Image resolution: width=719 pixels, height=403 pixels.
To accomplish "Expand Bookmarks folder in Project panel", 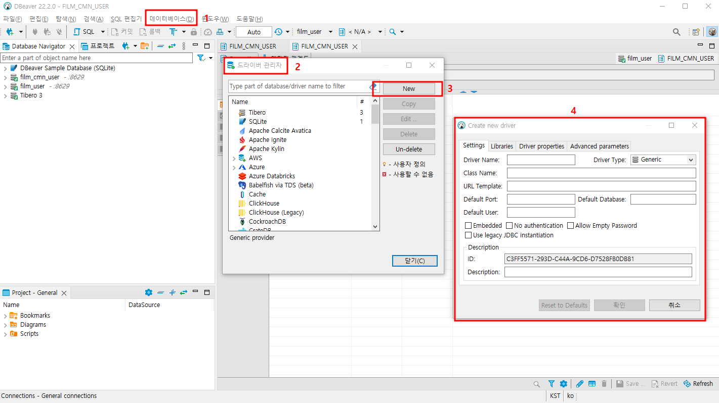I will click(5, 316).
